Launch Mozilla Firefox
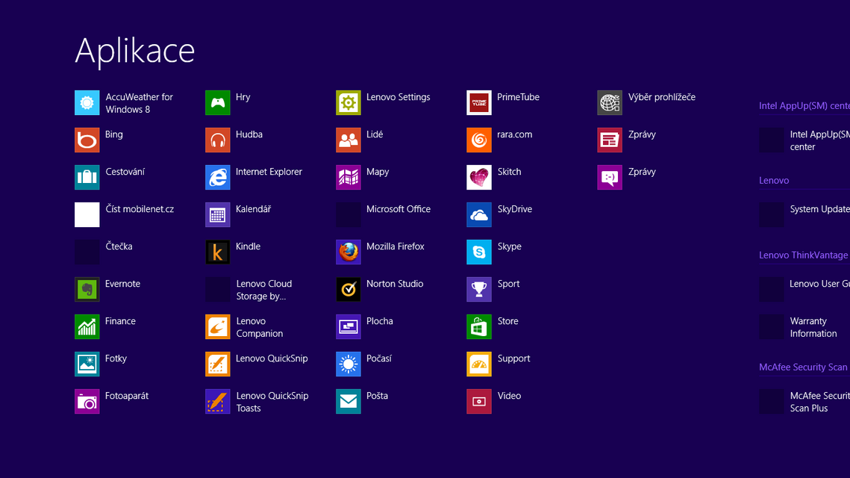Screen dimensions: 850x478 coord(349,252)
